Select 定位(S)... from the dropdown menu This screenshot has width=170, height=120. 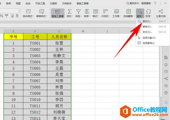[153, 32]
